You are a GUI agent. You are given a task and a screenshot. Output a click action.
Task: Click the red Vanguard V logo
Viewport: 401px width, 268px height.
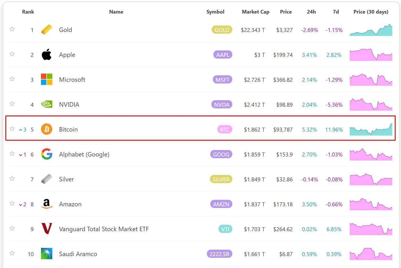pyautogui.click(x=47, y=229)
